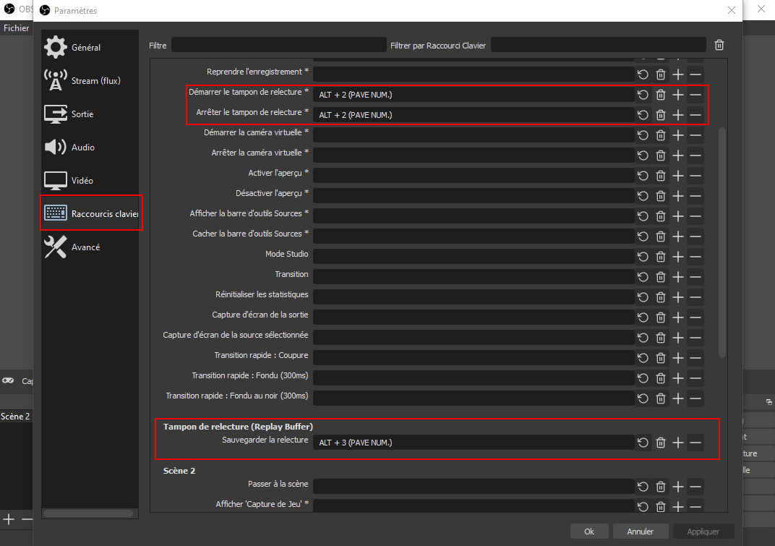Image resolution: width=775 pixels, height=546 pixels.
Task: Add hotkey for Démarrer le tampon de relecture
Action: [x=678, y=95]
